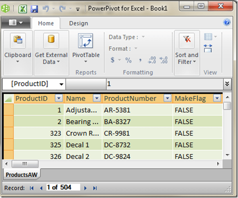This screenshot has height=198, width=238.
Task: Open Customize Quick Access Toolbar arrow
Action: point(78,9)
